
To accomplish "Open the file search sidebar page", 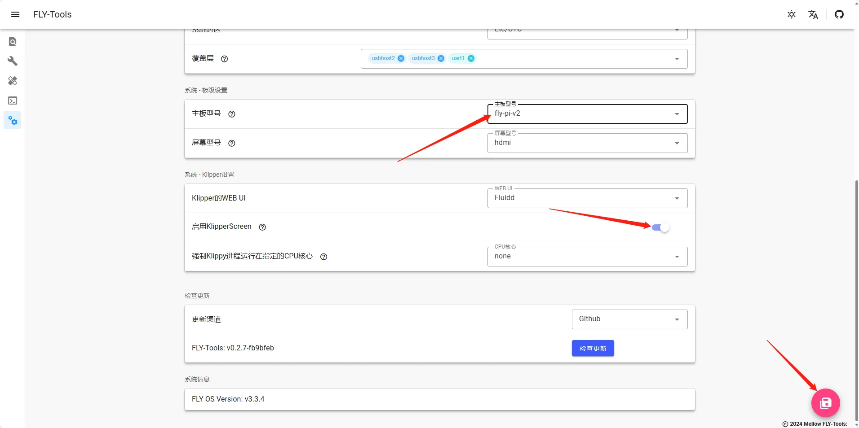I will pos(13,42).
